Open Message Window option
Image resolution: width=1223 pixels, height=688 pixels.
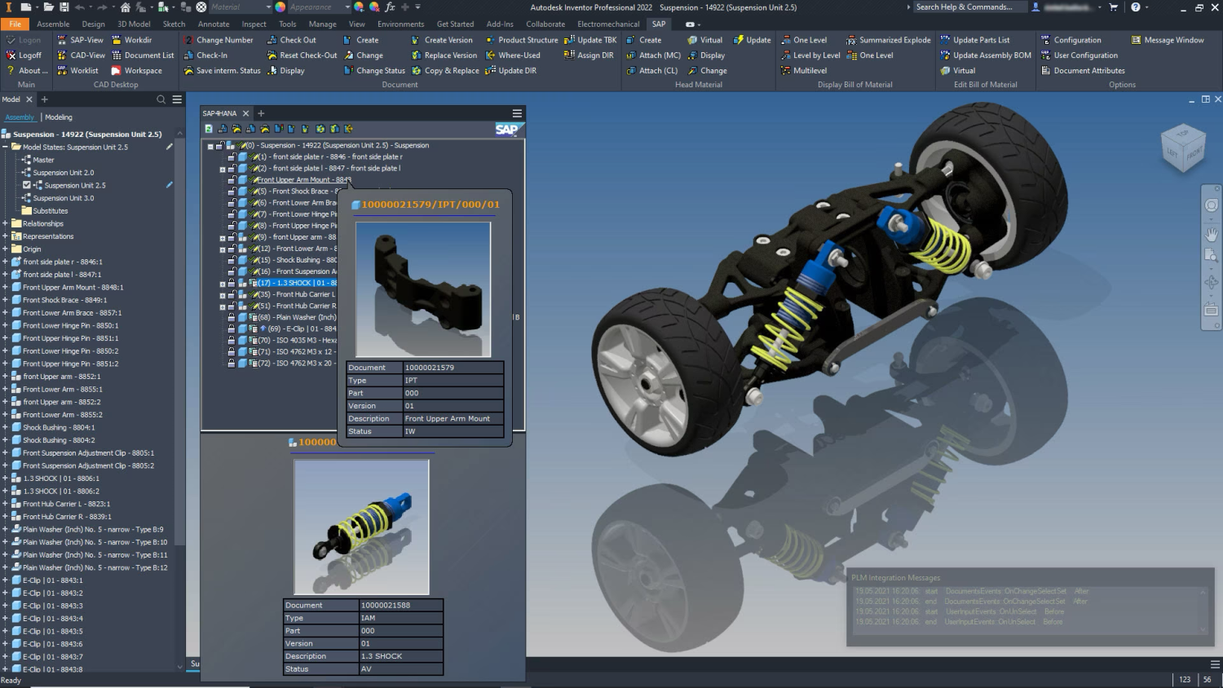[1168, 40]
